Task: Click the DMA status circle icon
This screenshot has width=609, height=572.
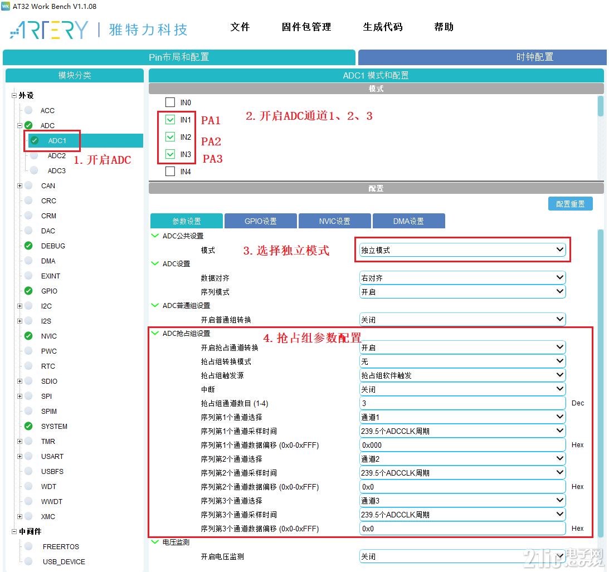Action: [28, 261]
